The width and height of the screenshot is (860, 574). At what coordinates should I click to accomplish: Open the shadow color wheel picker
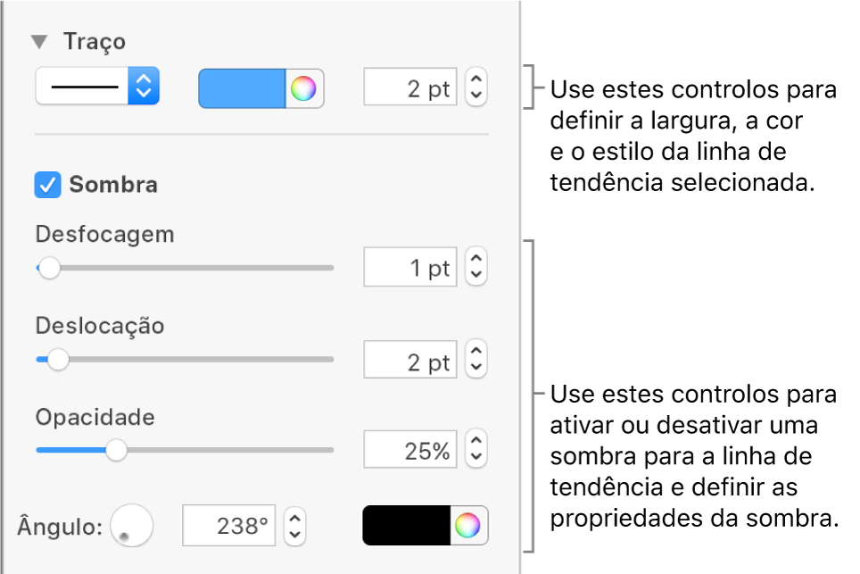469,526
